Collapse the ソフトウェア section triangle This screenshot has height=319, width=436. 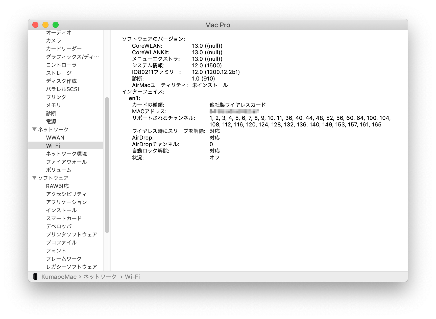point(35,178)
